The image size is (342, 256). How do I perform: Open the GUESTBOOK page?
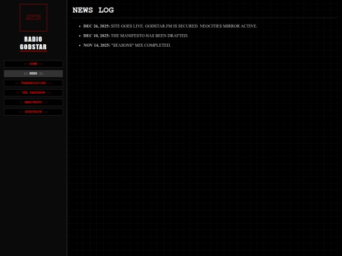(34, 112)
